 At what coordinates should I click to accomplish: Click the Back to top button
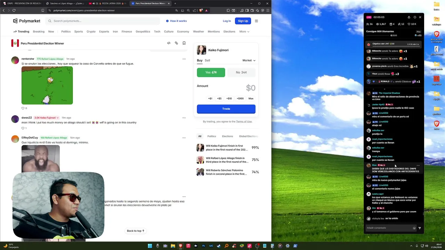[136, 231]
